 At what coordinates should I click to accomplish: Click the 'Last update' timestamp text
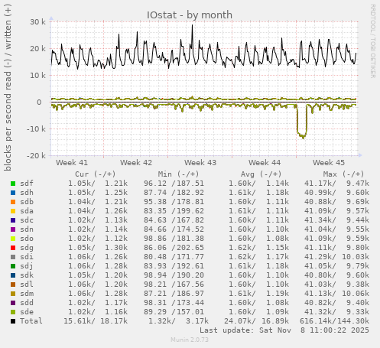[284, 330]
